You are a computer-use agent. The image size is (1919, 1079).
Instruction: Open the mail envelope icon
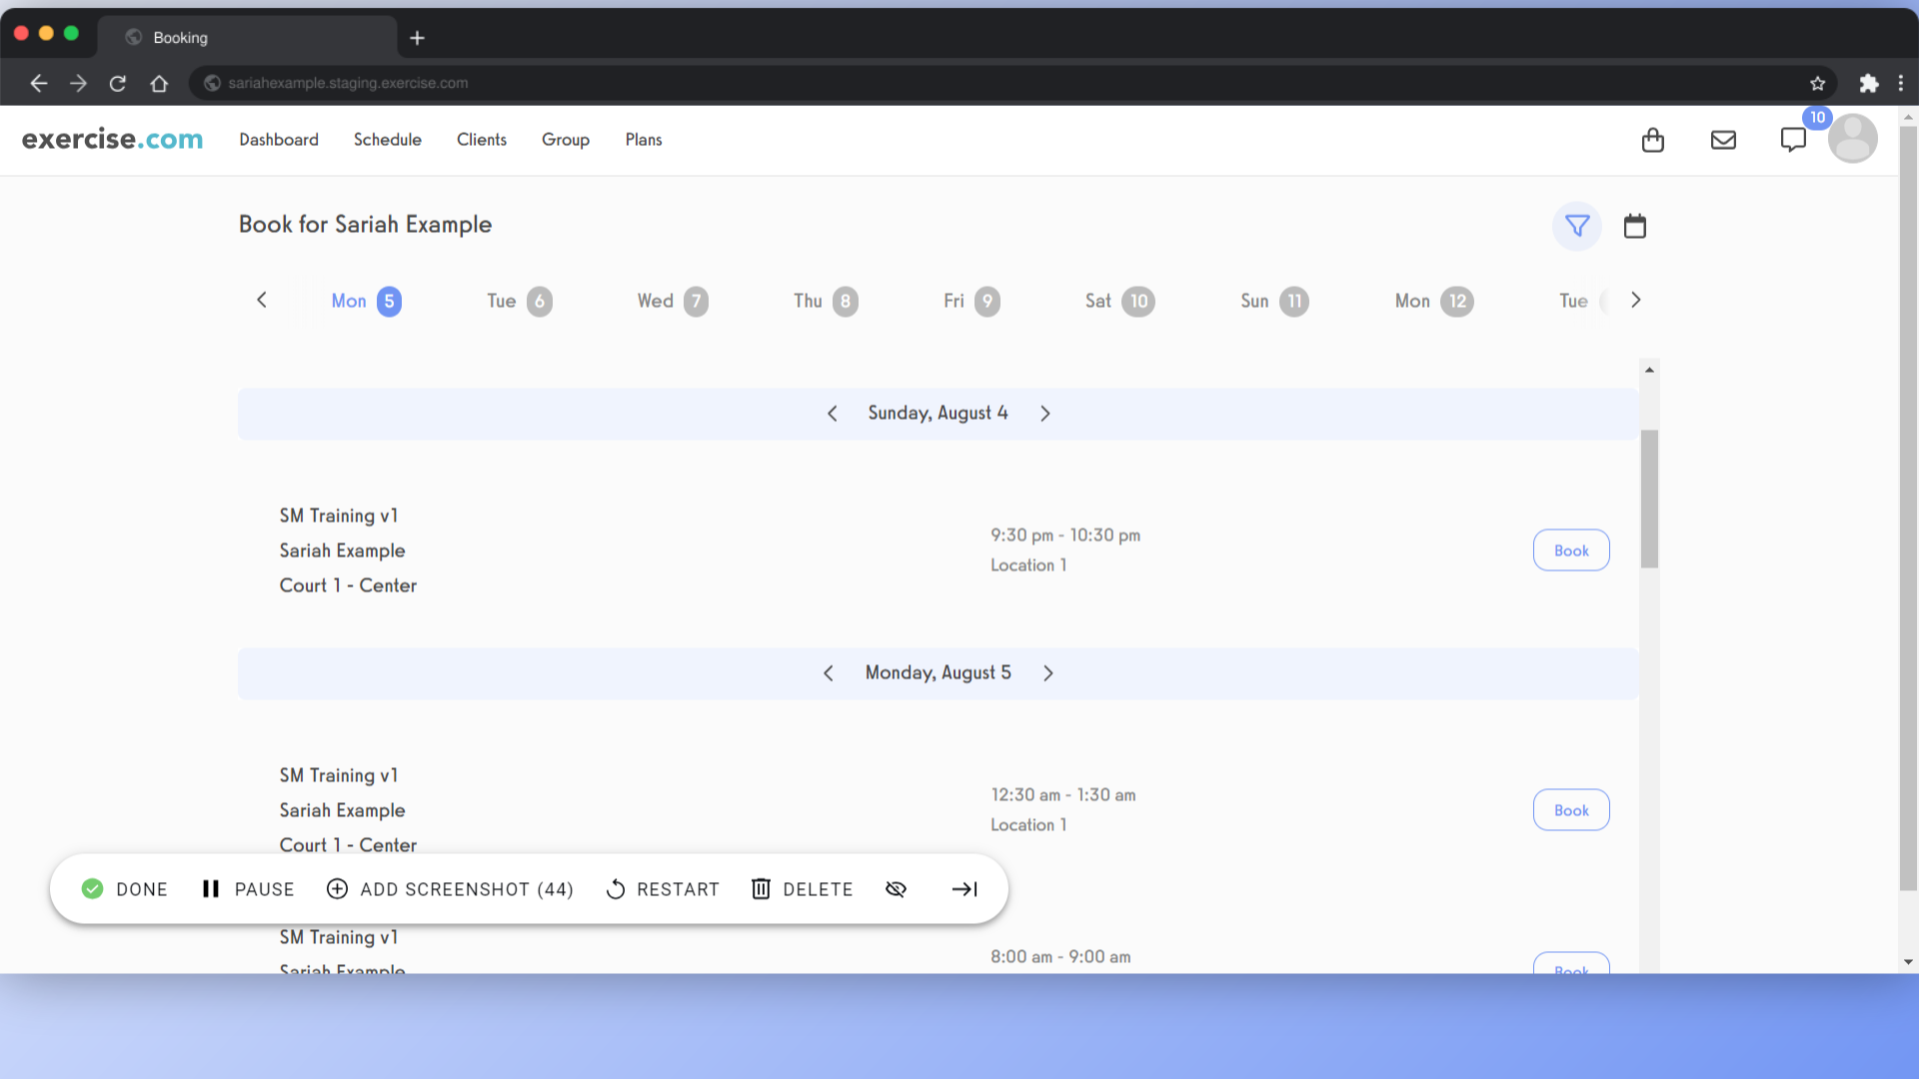[1723, 140]
